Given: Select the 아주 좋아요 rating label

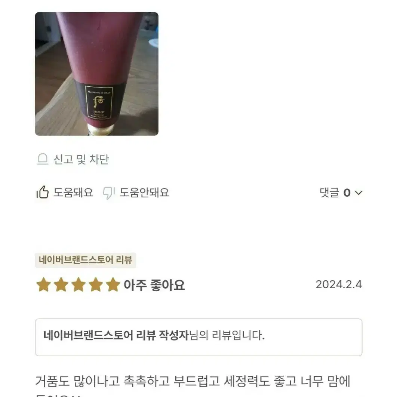Looking at the screenshot, I should (x=154, y=285).
